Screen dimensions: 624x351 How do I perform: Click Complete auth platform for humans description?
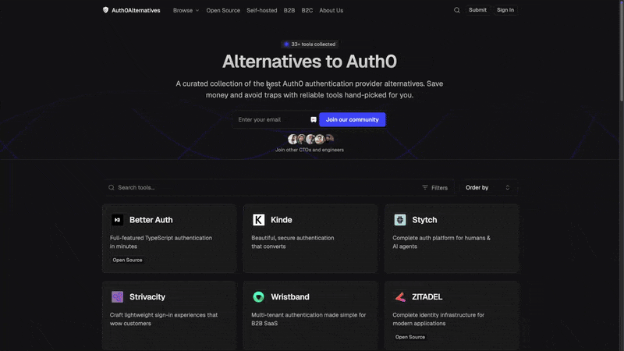pos(441,242)
